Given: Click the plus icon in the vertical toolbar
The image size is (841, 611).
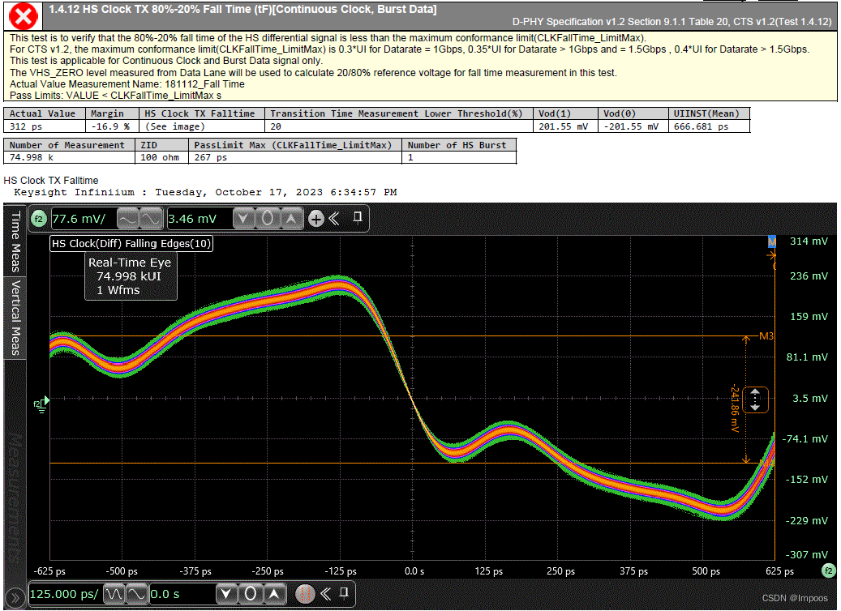Looking at the screenshot, I should (316, 219).
